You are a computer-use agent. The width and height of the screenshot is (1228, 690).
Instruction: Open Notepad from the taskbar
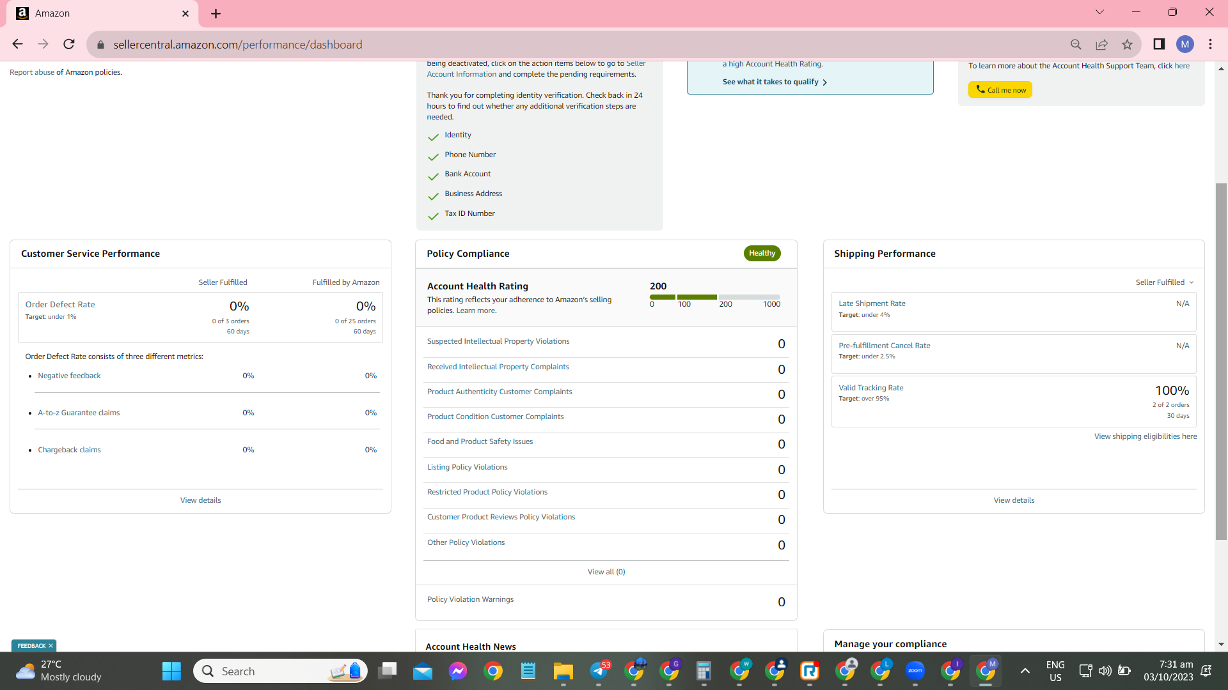point(528,671)
